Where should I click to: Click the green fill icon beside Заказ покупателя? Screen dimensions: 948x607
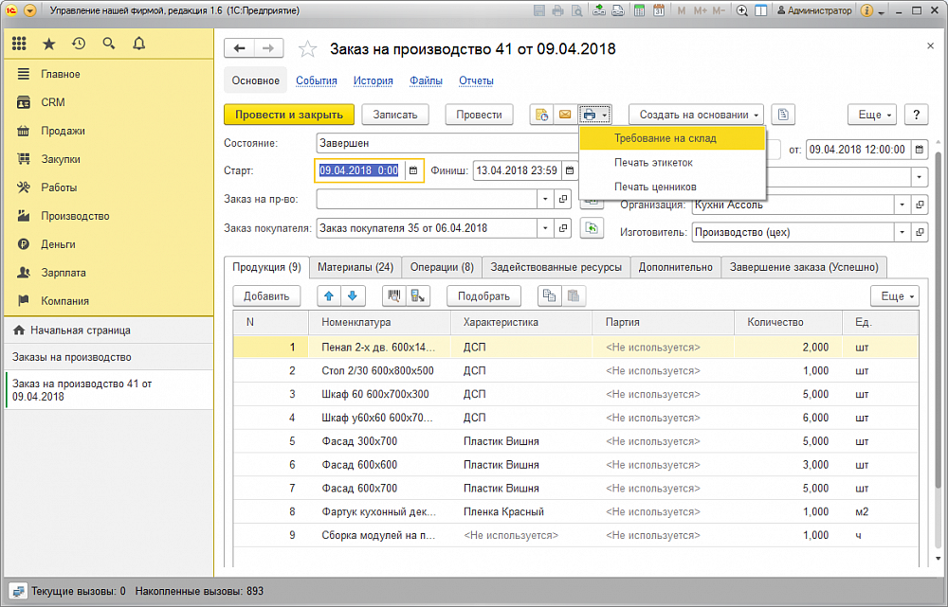(x=592, y=228)
